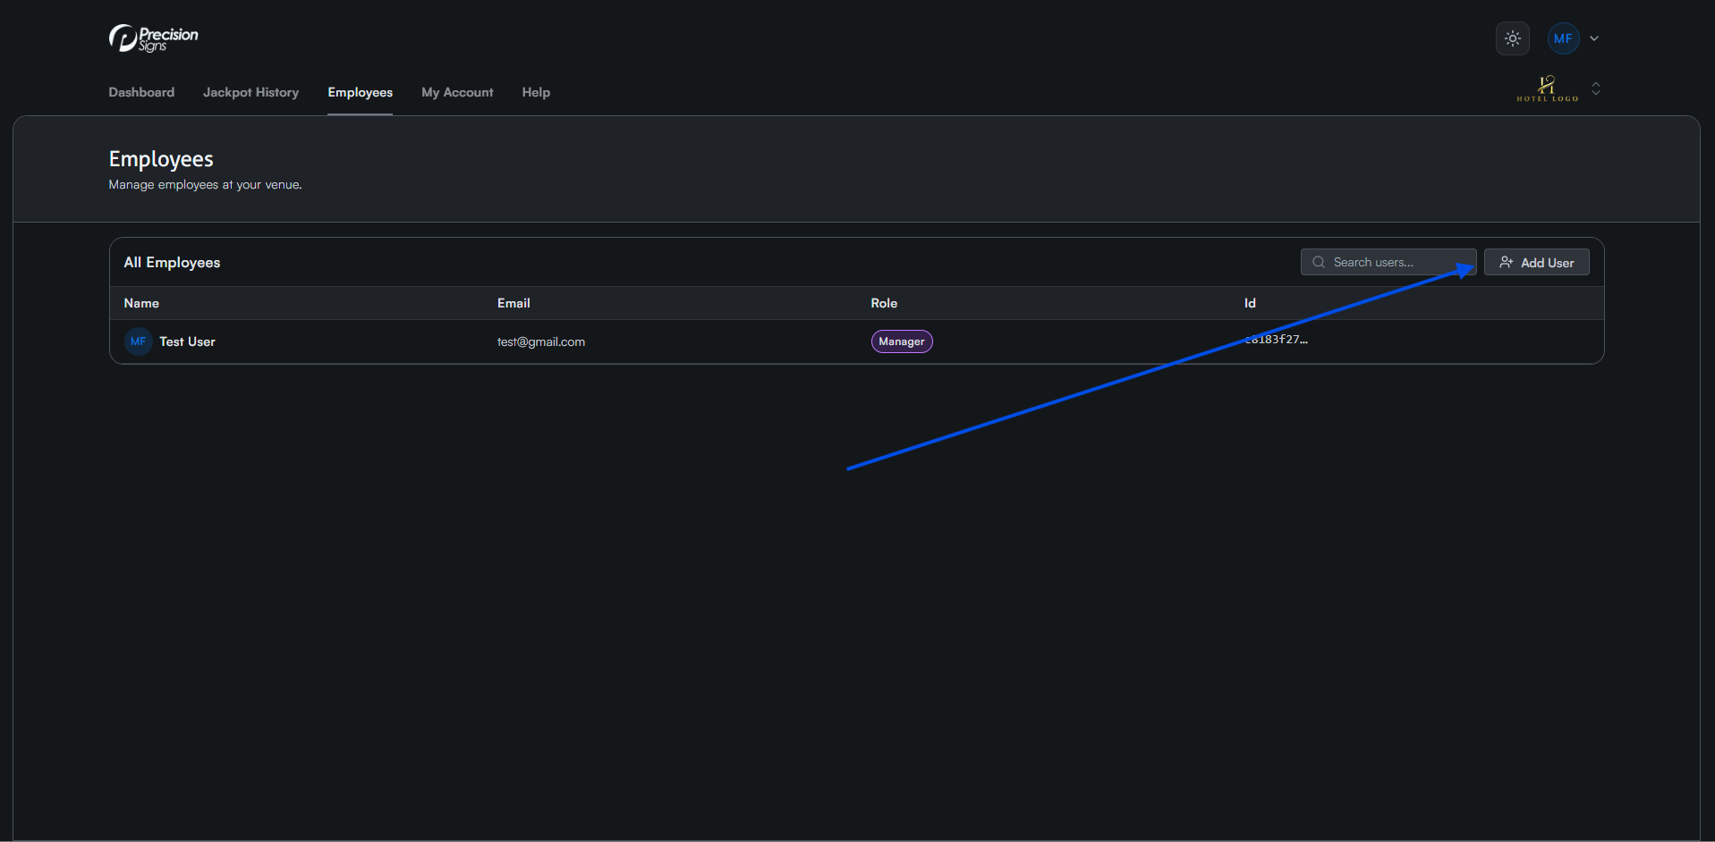
Task: Click the Name column header
Action: [141, 303]
